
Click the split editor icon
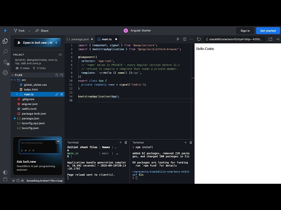(184, 39)
